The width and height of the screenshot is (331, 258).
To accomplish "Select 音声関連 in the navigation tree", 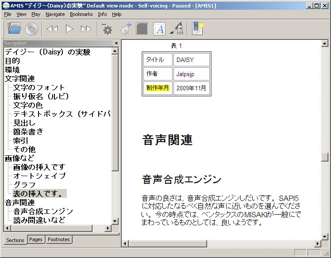I will click(x=19, y=203).
